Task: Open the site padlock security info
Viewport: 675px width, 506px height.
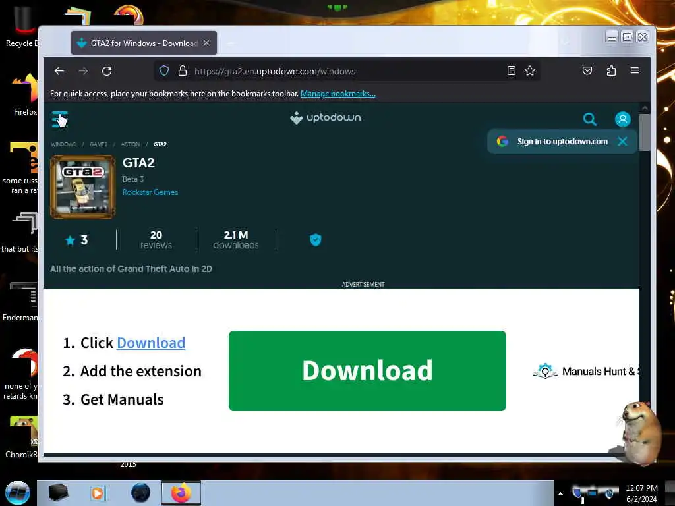Action: click(183, 71)
